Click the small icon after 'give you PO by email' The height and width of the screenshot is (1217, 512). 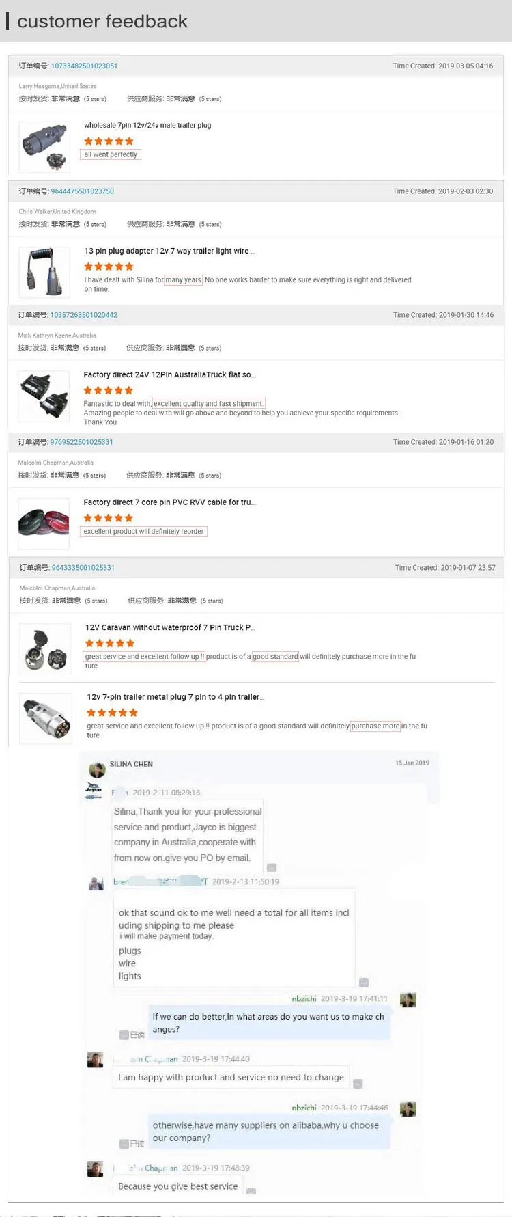coord(272,867)
